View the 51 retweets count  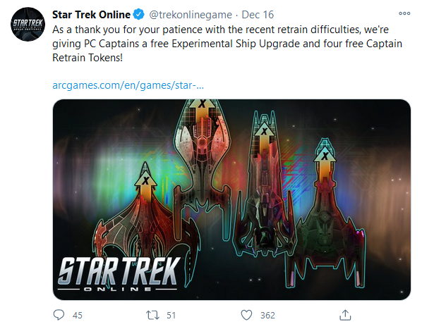tap(171, 316)
